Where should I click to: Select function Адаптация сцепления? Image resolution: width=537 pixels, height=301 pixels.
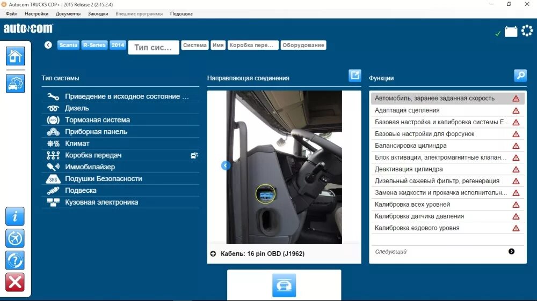click(448, 110)
